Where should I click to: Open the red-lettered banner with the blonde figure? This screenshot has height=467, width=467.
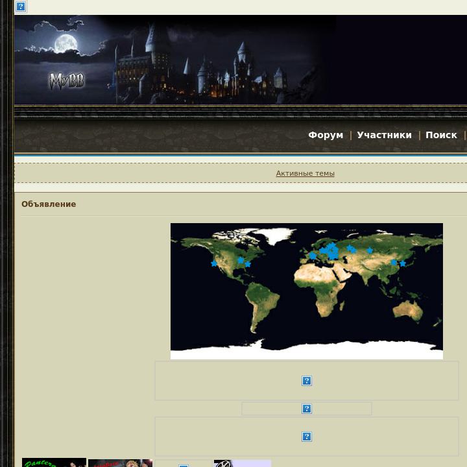tap(121, 463)
